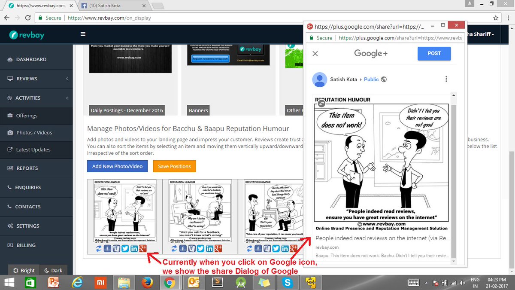
Task: Switch to the '(10) Satish Kota' Facebook tab
Action: (112, 6)
